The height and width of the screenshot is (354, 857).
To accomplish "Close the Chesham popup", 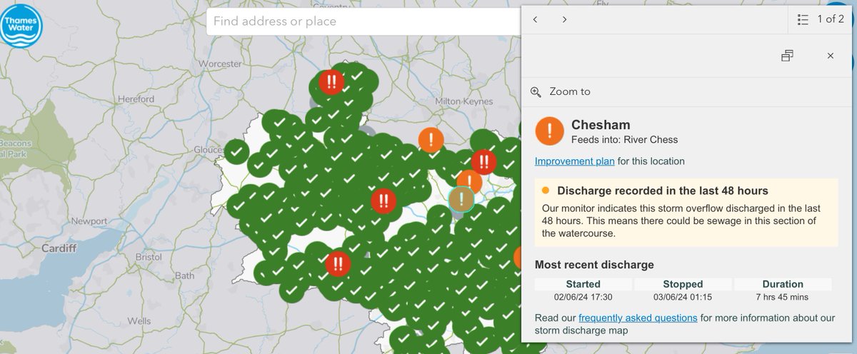I will 830,56.
